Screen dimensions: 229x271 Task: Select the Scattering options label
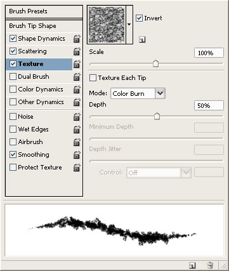click(x=32, y=51)
